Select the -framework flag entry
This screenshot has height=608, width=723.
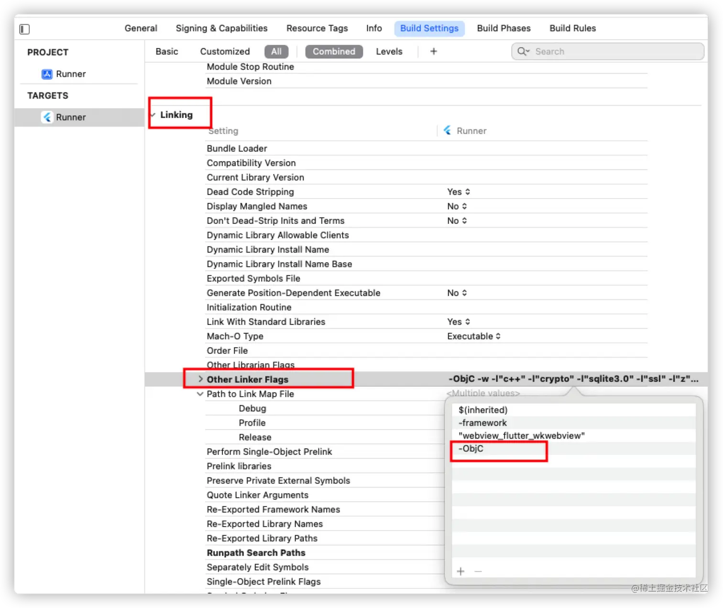[573, 423]
